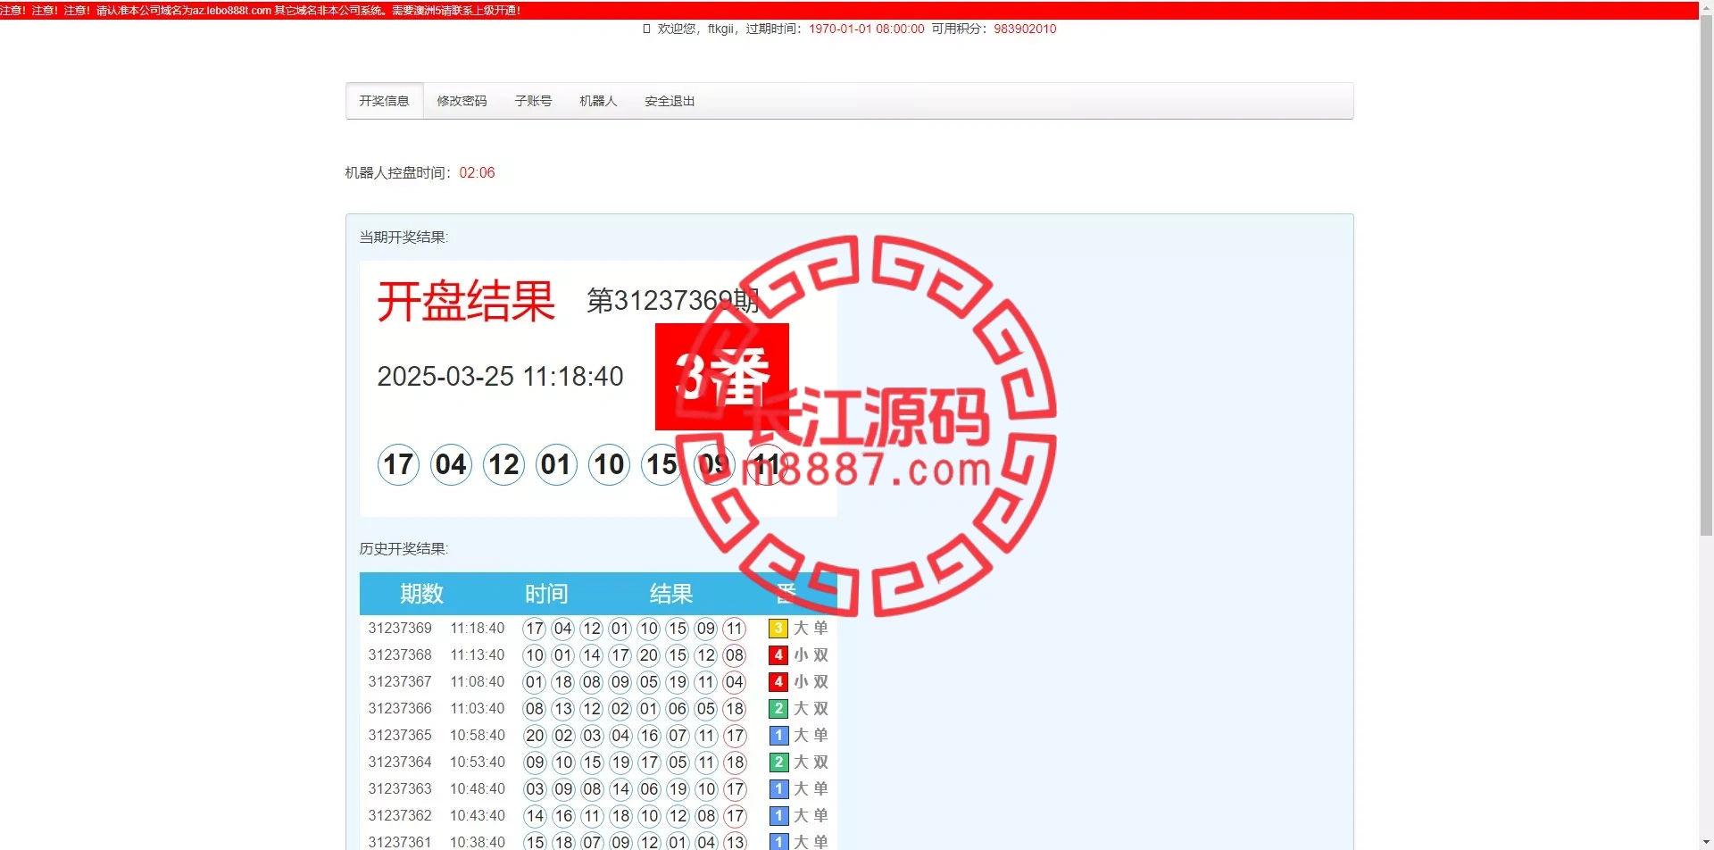Click ball 19 in row 31237367
1714x850 pixels.
coord(678,682)
